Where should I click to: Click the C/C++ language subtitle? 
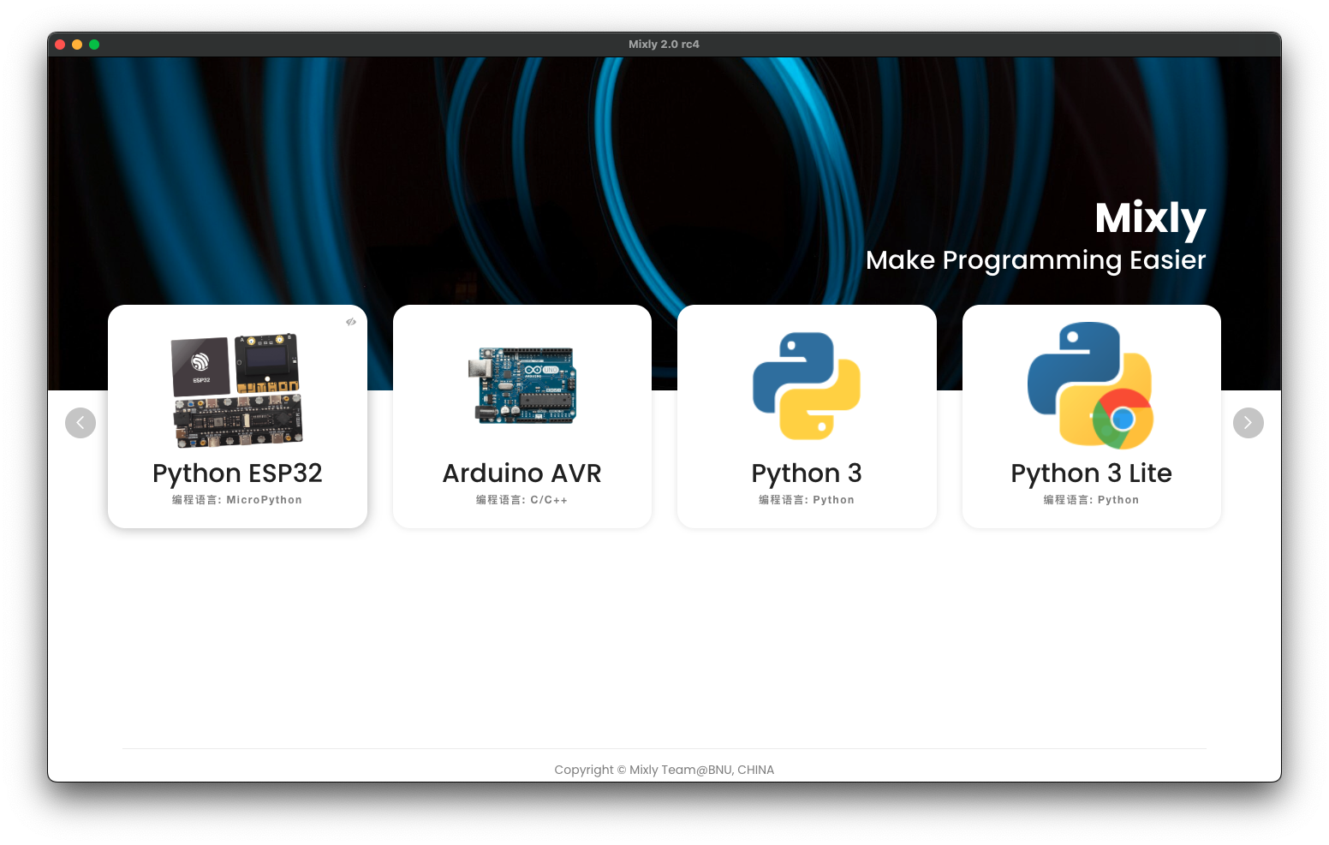(522, 500)
